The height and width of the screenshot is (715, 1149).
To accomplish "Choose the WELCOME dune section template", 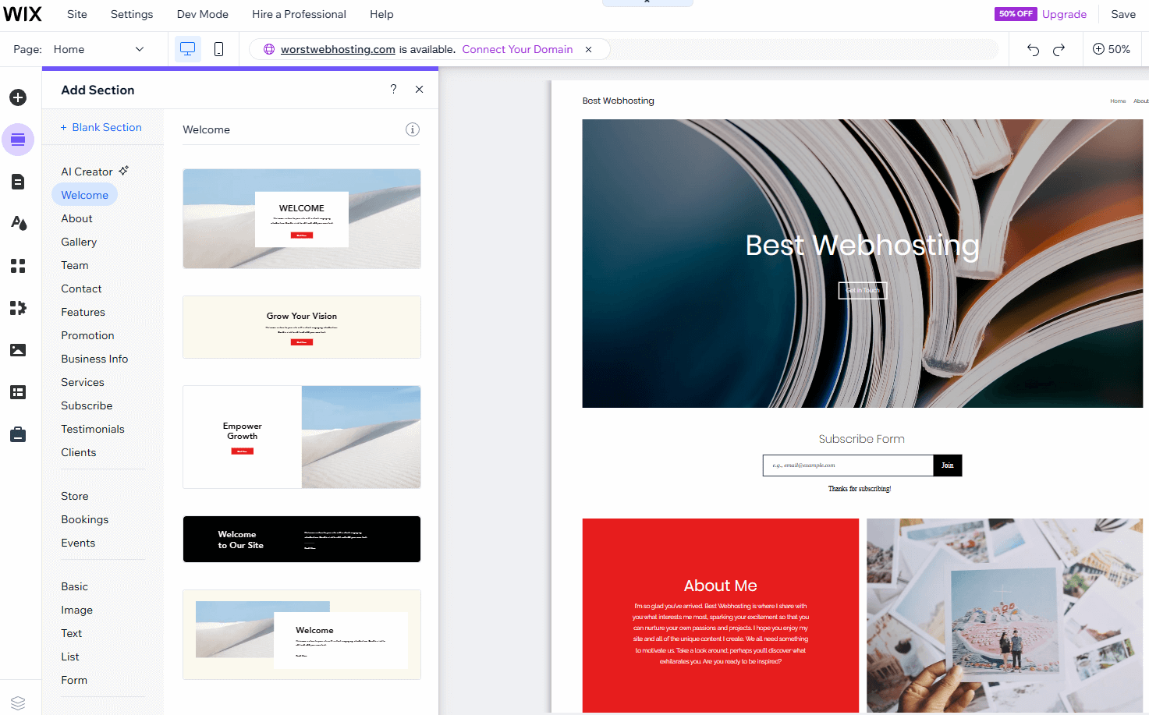I will (302, 218).
